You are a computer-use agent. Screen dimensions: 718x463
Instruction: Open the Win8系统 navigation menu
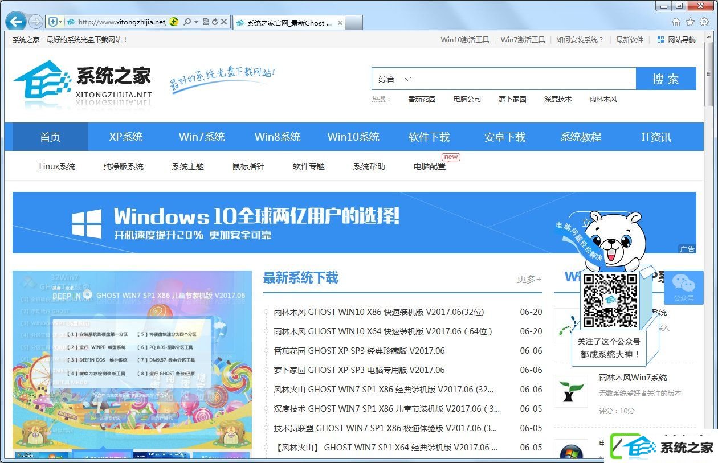click(278, 137)
